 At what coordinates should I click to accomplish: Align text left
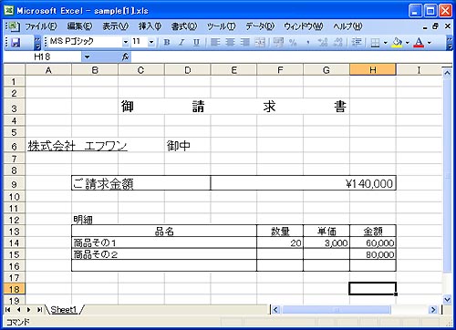[215, 42]
